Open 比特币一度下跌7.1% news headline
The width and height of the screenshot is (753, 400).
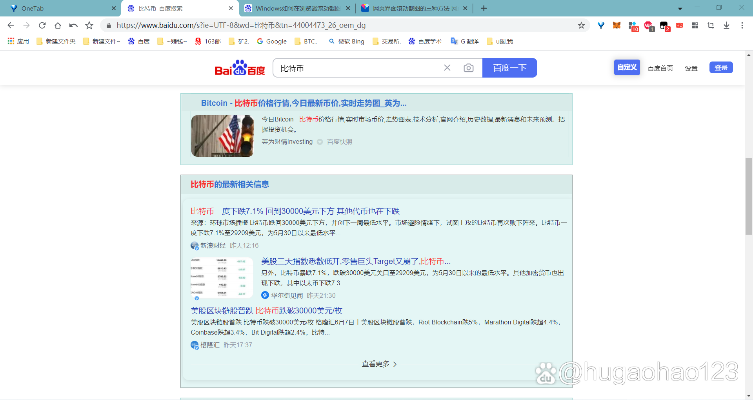coord(295,211)
